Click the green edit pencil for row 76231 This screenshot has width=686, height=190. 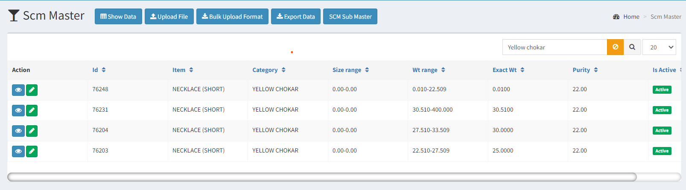[32, 110]
